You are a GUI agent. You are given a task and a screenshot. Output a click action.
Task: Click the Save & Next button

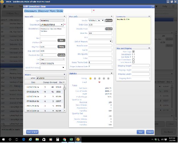tap(32, 132)
